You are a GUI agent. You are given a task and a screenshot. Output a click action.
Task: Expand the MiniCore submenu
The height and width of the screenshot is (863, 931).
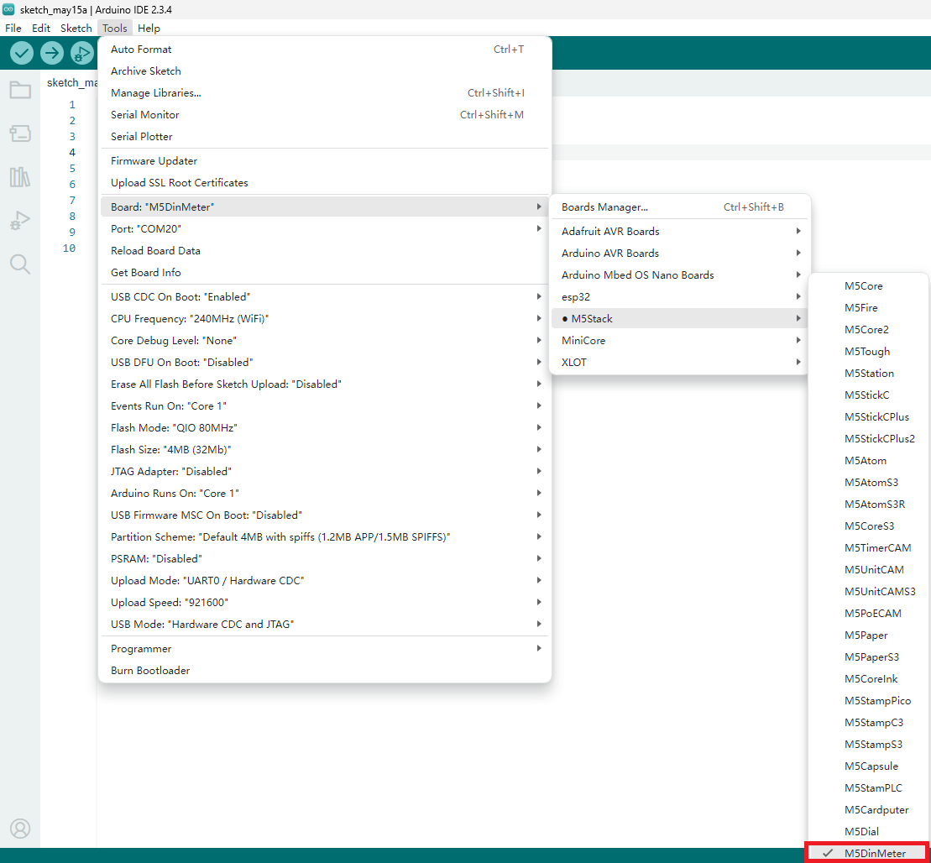point(680,340)
